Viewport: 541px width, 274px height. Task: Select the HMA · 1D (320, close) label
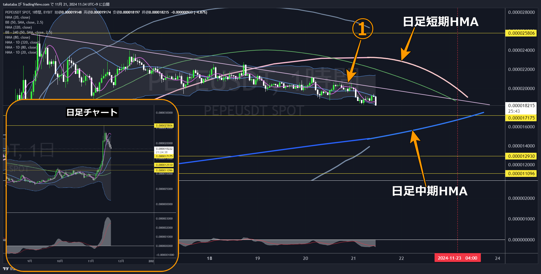(x=22, y=42)
